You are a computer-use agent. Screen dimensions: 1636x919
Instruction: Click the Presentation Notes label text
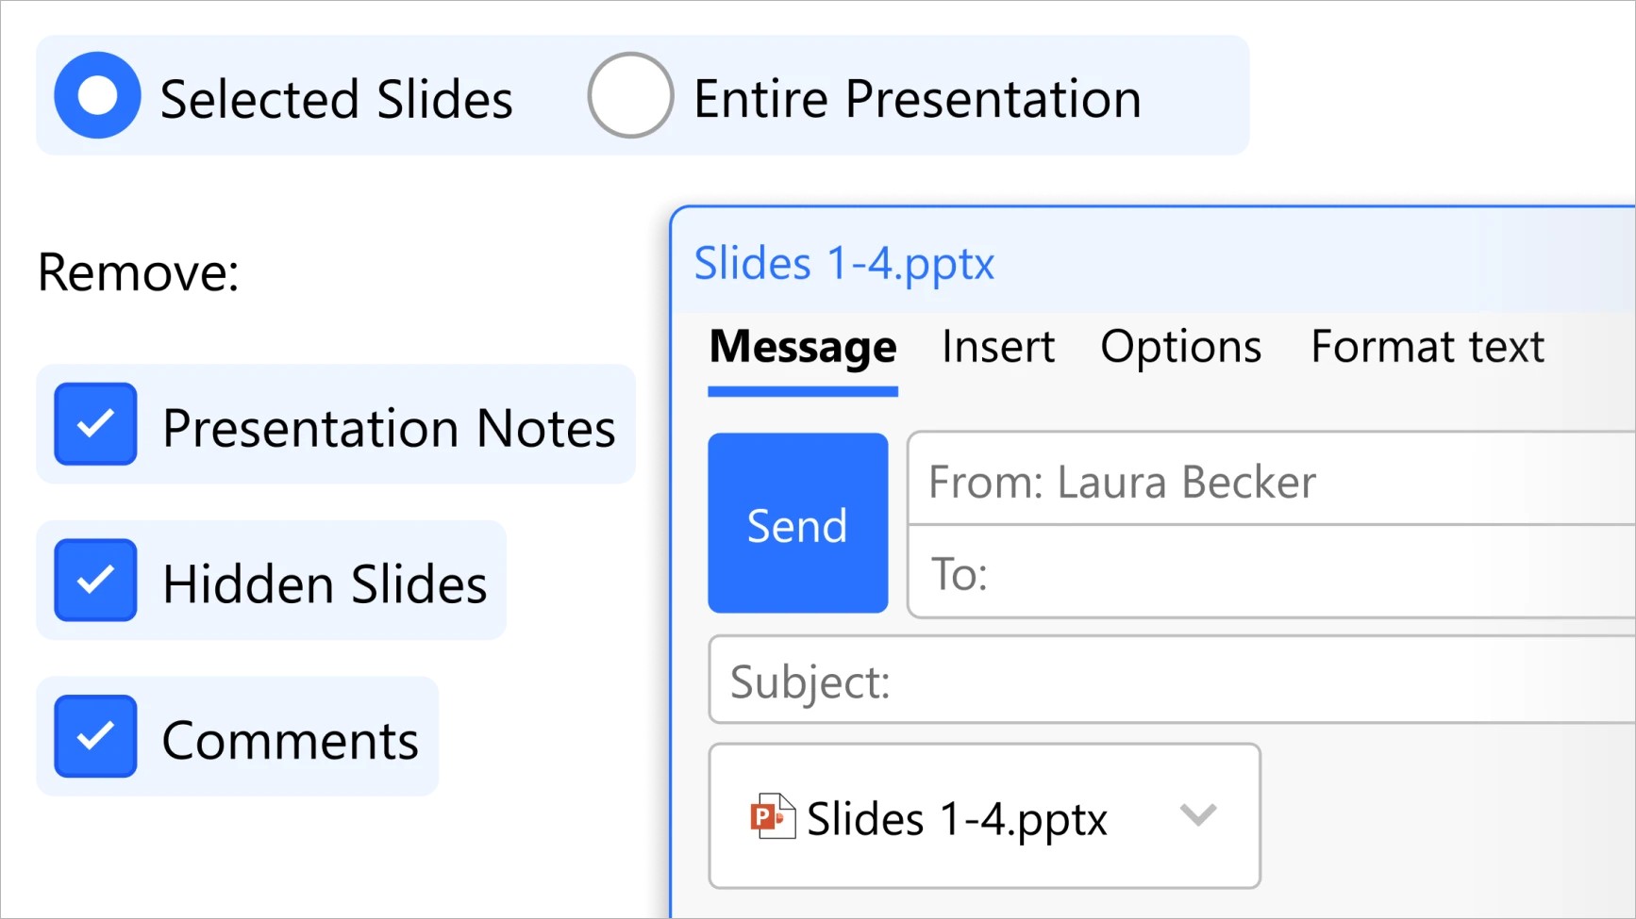(x=389, y=428)
